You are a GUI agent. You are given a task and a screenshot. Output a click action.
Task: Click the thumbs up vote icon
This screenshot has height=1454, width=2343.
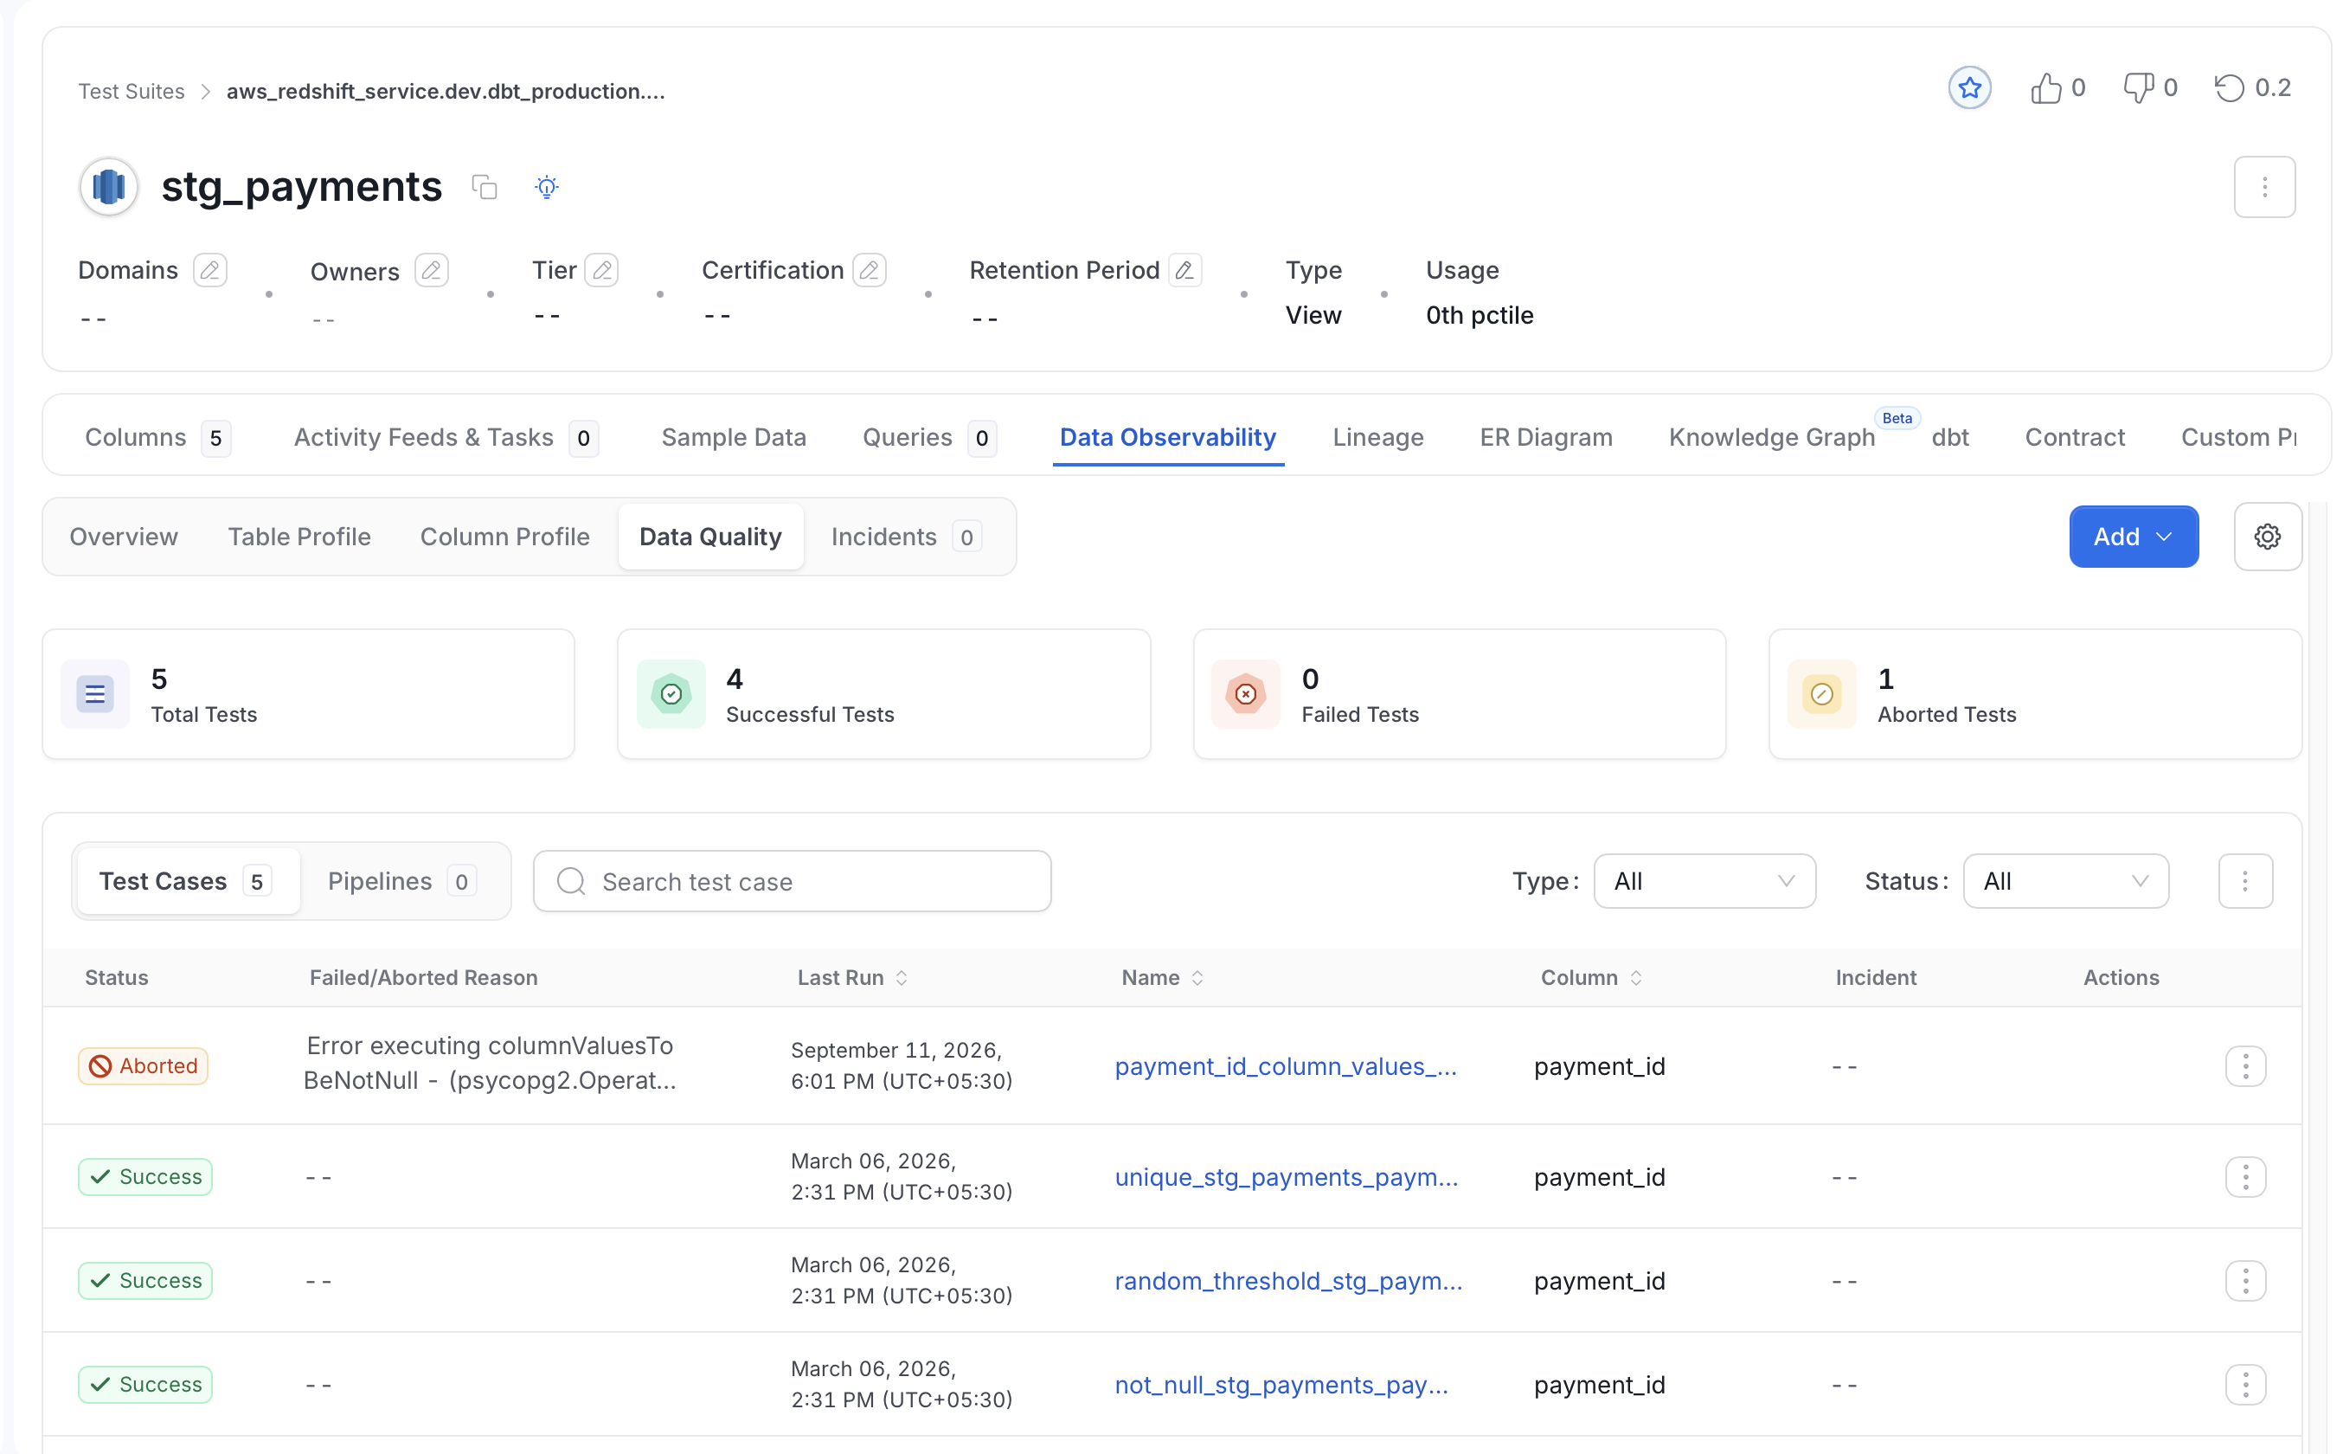(x=2046, y=88)
